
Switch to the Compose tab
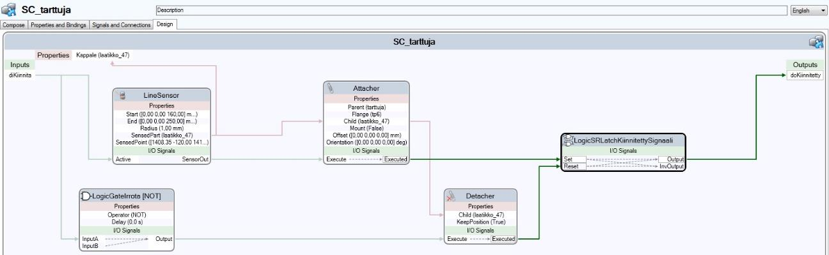pyautogui.click(x=14, y=24)
